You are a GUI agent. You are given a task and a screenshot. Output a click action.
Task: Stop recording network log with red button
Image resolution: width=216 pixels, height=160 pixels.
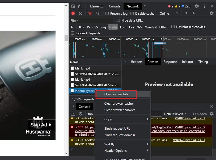point(73,13)
